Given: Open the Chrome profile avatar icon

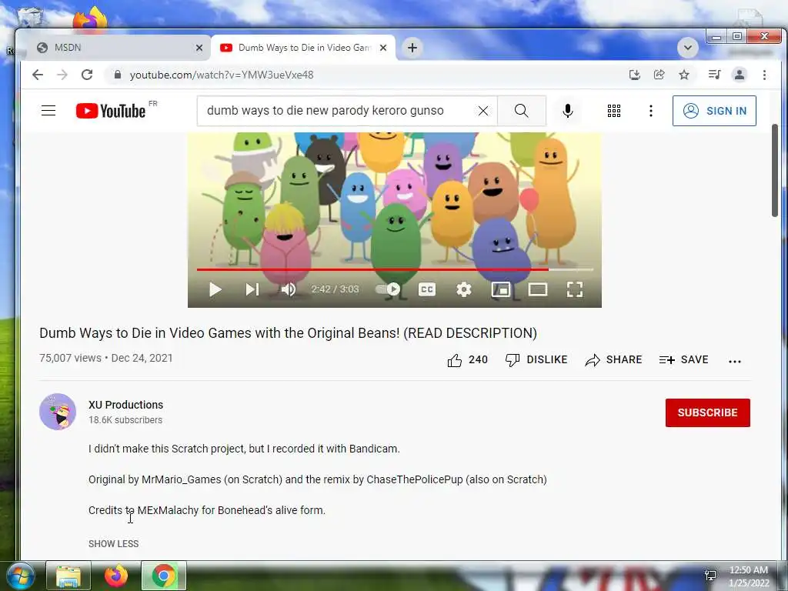Looking at the screenshot, I should click(x=740, y=75).
